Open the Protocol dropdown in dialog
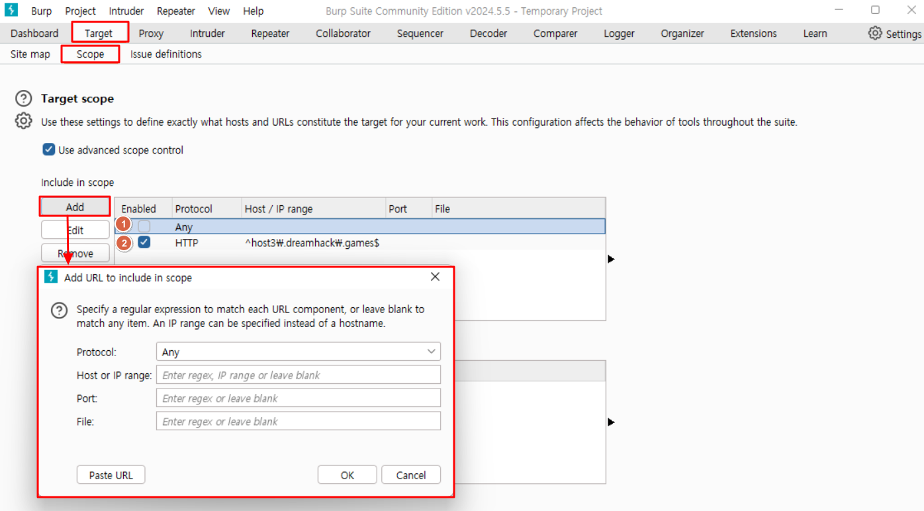The width and height of the screenshot is (924, 511). pyautogui.click(x=299, y=352)
